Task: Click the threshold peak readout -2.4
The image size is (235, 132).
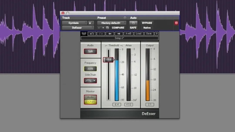Action: coord(117,104)
